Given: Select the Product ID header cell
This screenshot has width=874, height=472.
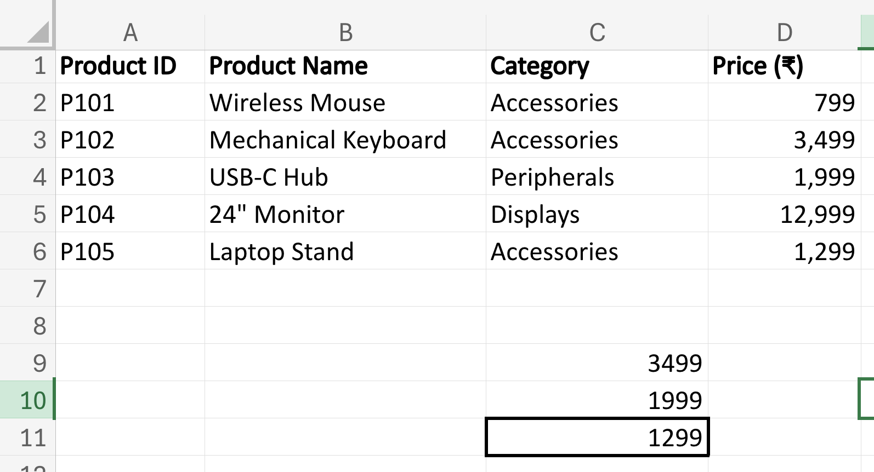Looking at the screenshot, I should pos(130,66).
